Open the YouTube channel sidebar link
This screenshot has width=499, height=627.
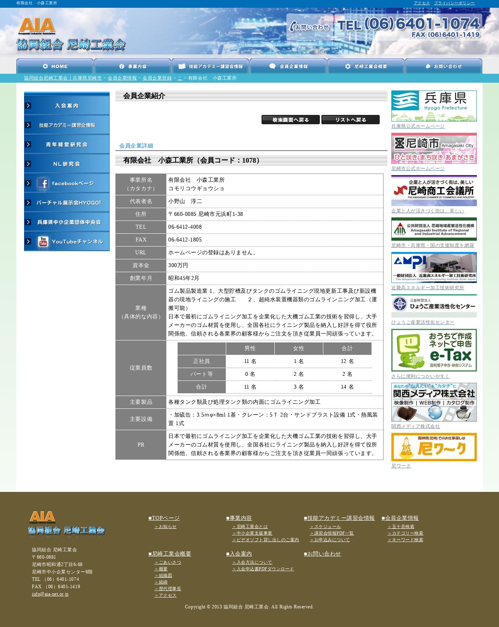click(x=67, y=241)
